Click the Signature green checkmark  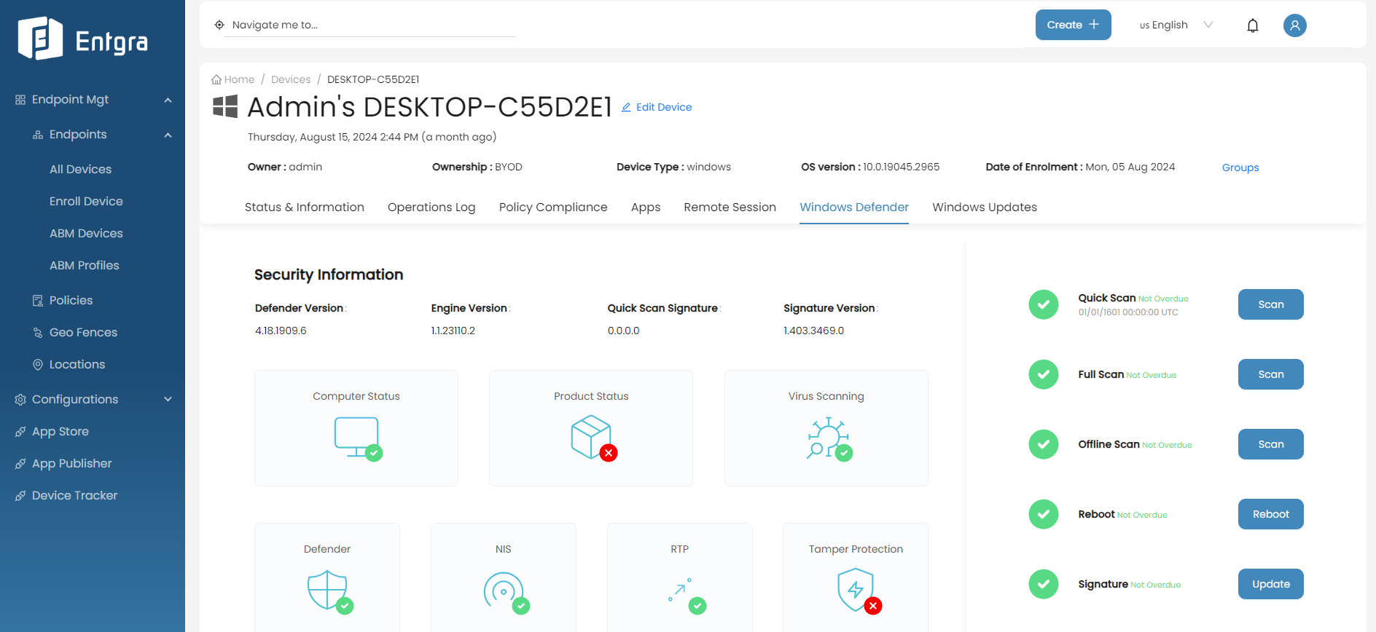[x=1044, y=584]
